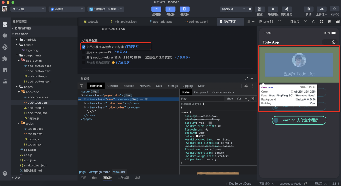Viewport: 341px width, 186px height.
Task: Refresh the simulator
Action: coord(313,22)
